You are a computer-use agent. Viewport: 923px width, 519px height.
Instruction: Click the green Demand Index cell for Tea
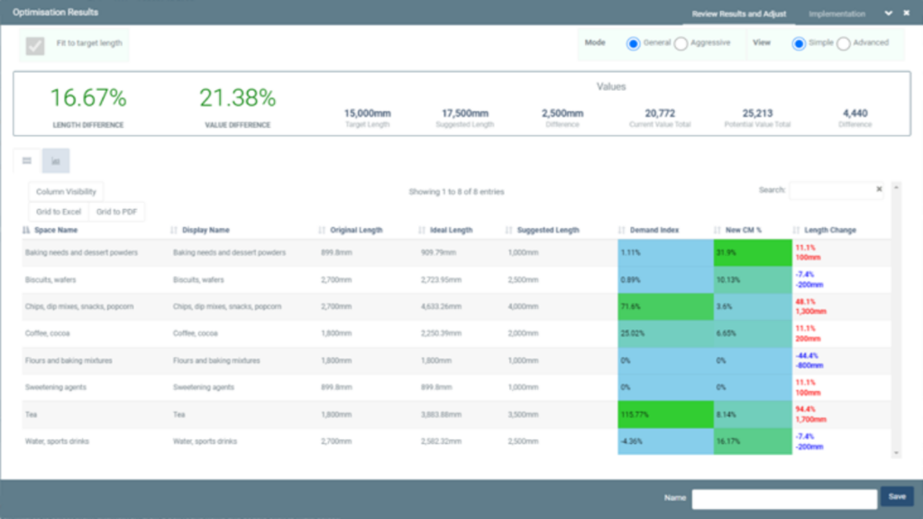(x=663, y=414)
